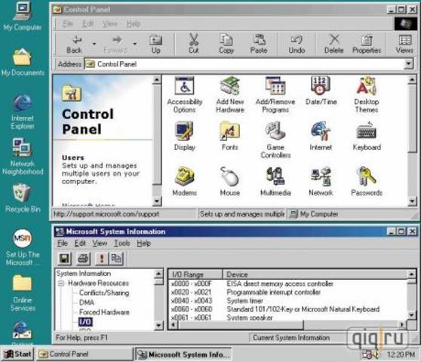Select Network Neighborhood desktop icon
421x362 pixels.
[x=23, y=157]
